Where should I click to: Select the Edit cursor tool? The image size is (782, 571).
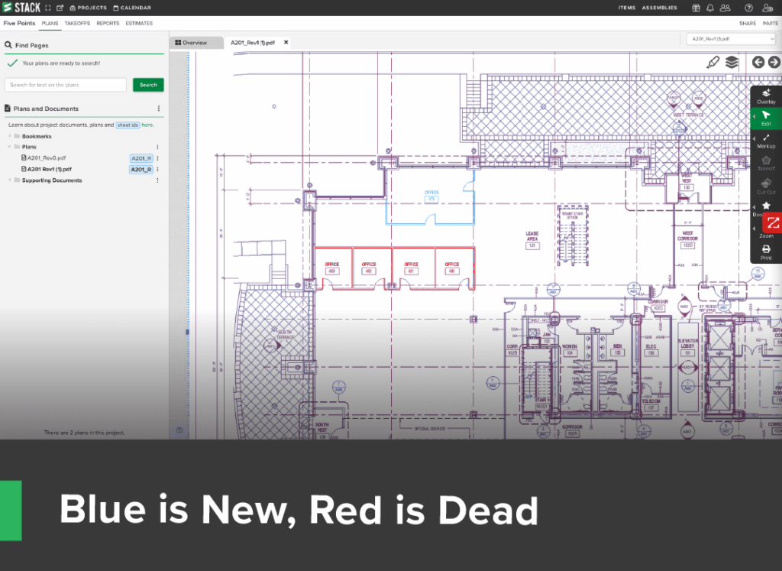pyautogui.click(x=766, y=118)
